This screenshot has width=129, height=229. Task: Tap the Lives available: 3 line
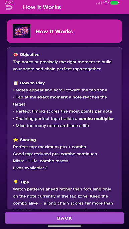point(30,168)
